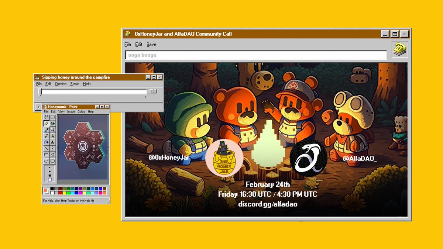
Task: Open the View menu in Paint
Action: coord(61,111)
